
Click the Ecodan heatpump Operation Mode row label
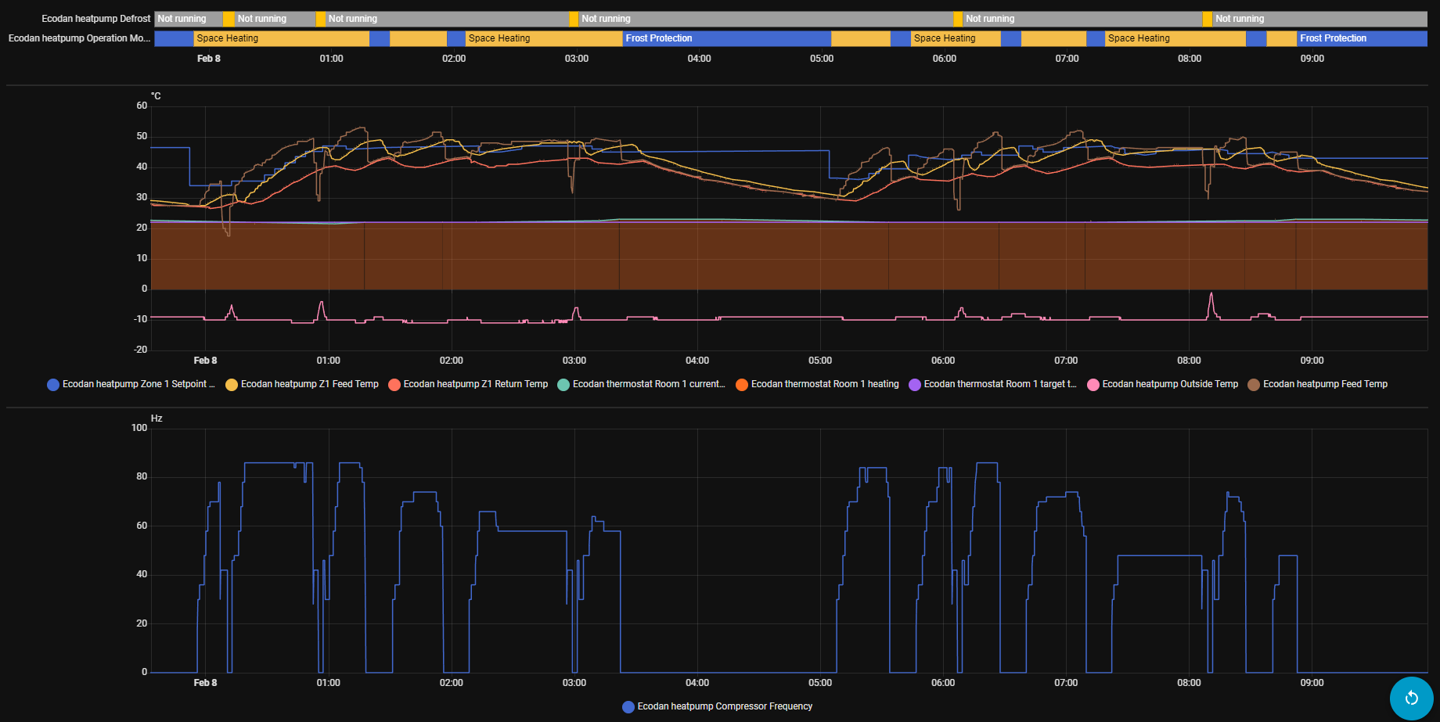click(79, 38)
